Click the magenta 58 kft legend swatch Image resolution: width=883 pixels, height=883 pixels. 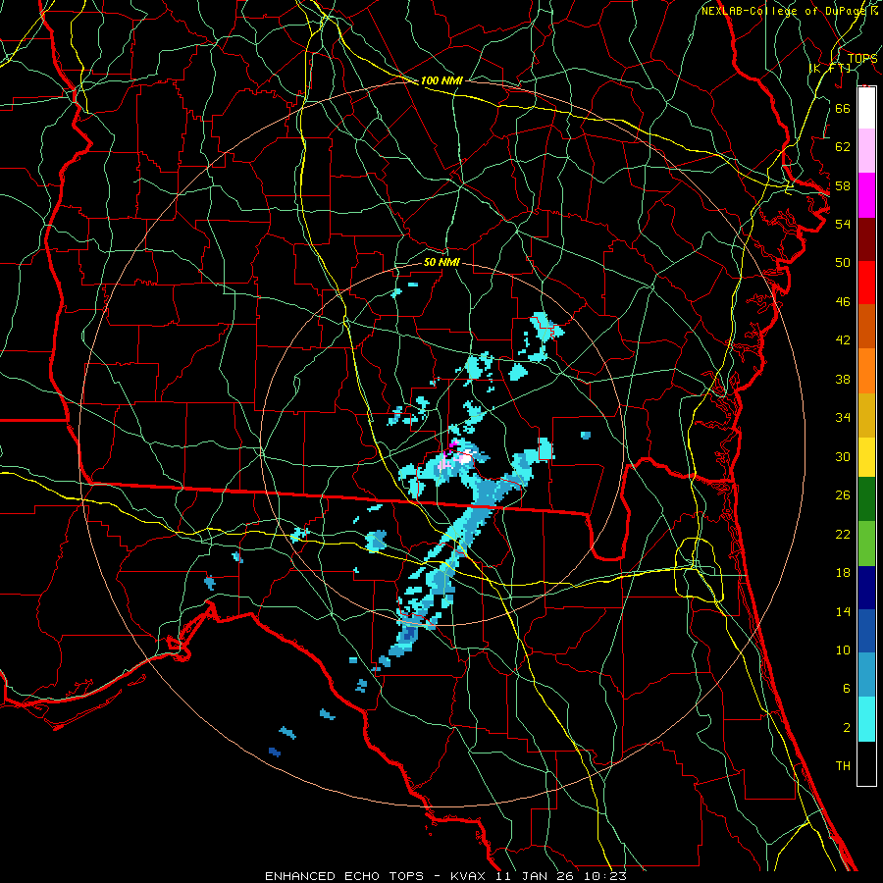866,195
